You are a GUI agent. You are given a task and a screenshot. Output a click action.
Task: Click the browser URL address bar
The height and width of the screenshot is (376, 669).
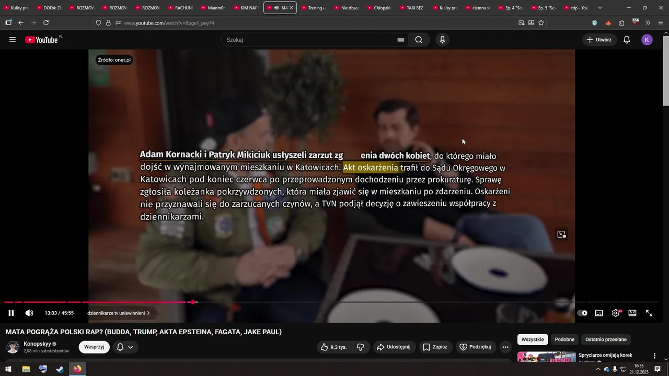pyautogui.click(x=319, y=23)
